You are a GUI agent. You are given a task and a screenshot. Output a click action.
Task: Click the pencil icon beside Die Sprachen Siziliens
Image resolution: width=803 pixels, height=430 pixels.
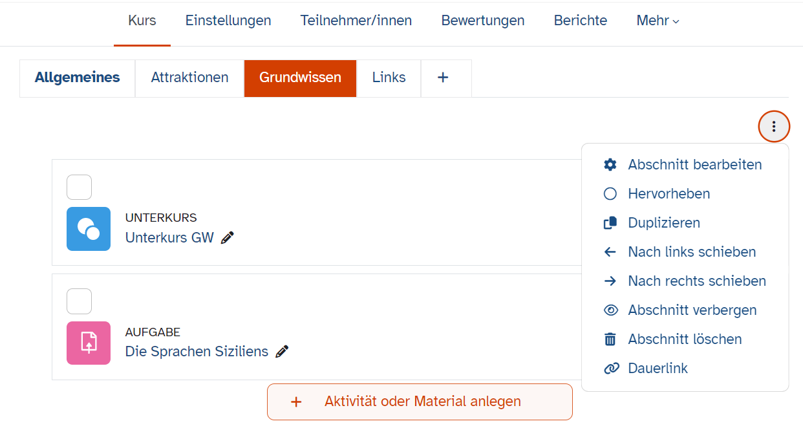[282, 351]
